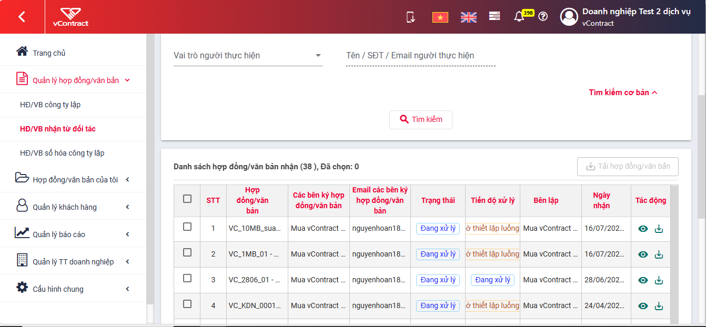
Task: Click Trạng thái column header
Action: pyautogui.click(x=438, y=200)
